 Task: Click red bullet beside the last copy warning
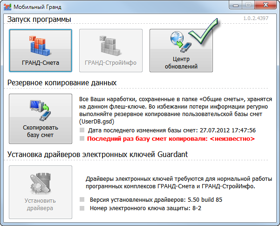click(82, 139)
